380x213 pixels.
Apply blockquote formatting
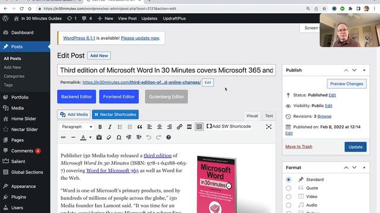(140, 127)
